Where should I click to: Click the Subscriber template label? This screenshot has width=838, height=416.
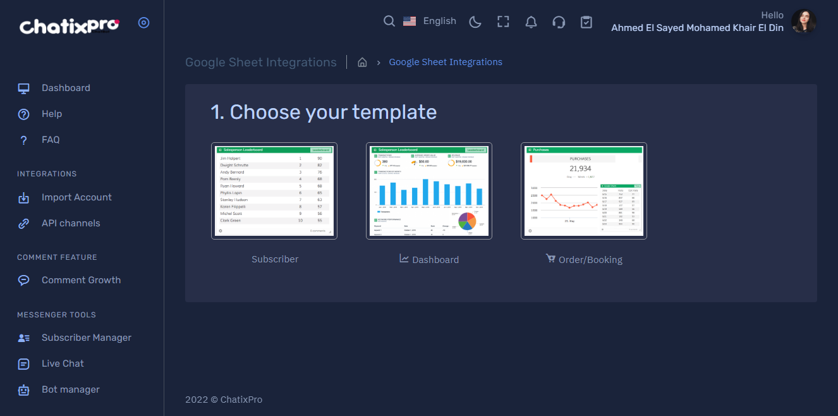pyautogui.click(x=275, y=259)
